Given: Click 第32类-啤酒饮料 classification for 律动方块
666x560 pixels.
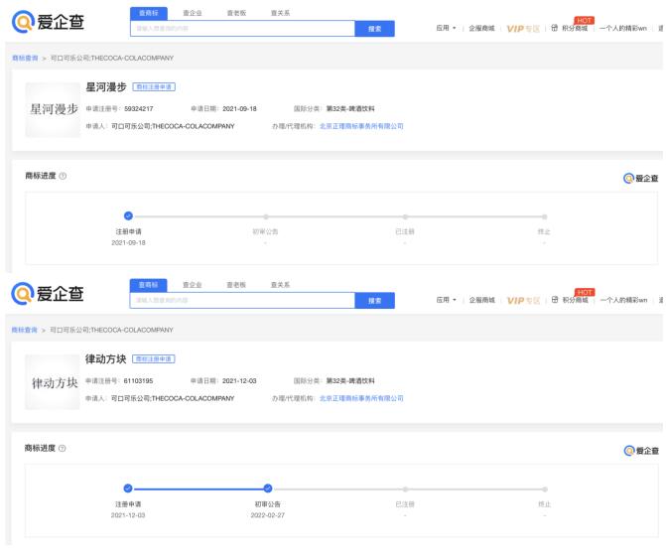Looking at the screenshot, I should click(350, 380).
